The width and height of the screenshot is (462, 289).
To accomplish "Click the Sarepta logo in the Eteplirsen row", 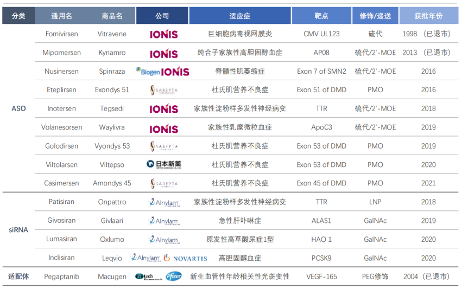I will click(x=163, y=90).
